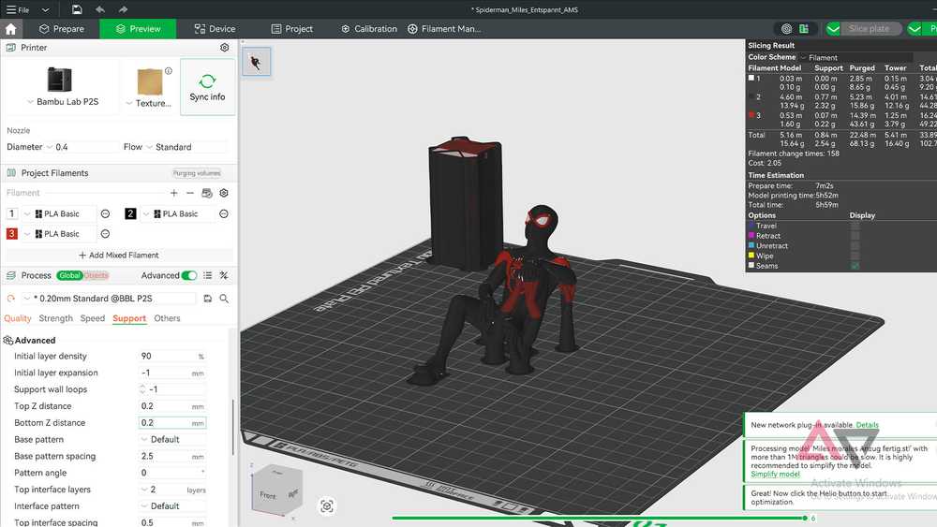Open File menu dropdown arrow
Viewport: 937px width, 527px height.
click(x=45, y=9)
